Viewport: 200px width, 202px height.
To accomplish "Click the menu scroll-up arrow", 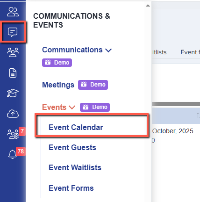I will (148, 6).
